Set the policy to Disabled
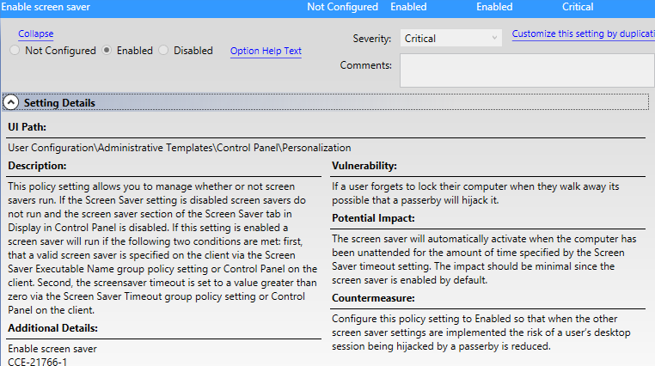The height and width of the screenshot is (366, 655). tap(163, 51)
